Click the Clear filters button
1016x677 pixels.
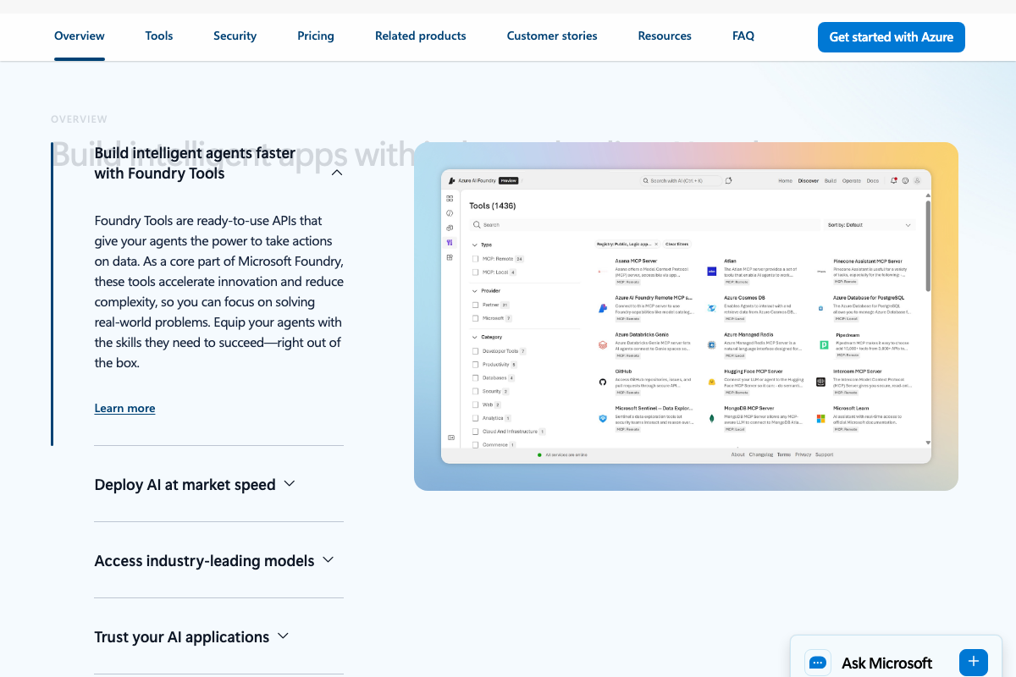(676, 244)
